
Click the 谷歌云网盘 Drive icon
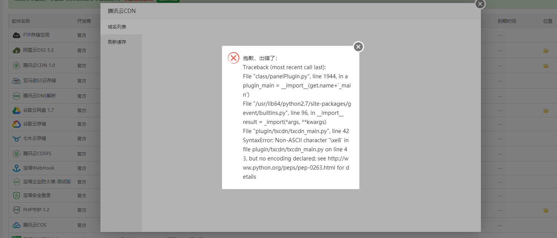(16, 110)
